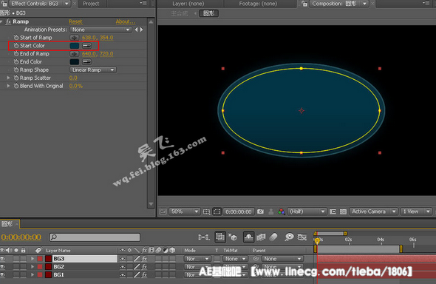436x284 pixels.
Task: Click the Blend With Original value 0.0%
Action: tap(76, 86)
